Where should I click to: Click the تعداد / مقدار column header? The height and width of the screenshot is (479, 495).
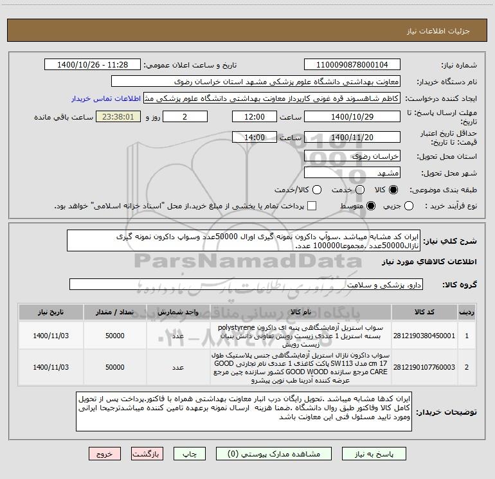click(115, 312)
